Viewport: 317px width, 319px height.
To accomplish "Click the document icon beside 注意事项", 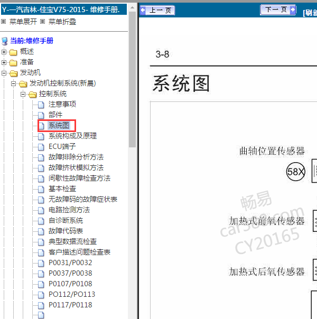I will [x=41, y=105].
